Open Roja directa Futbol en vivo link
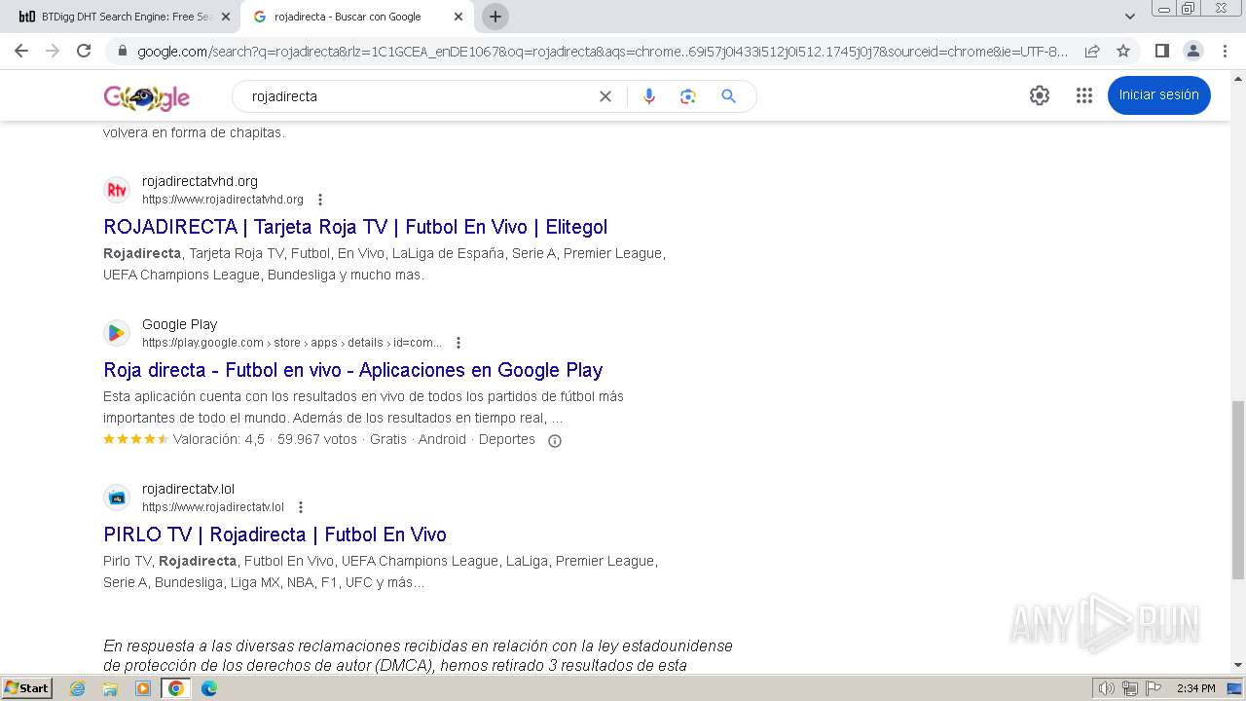The image size is (1246, 701). point(353,370)
